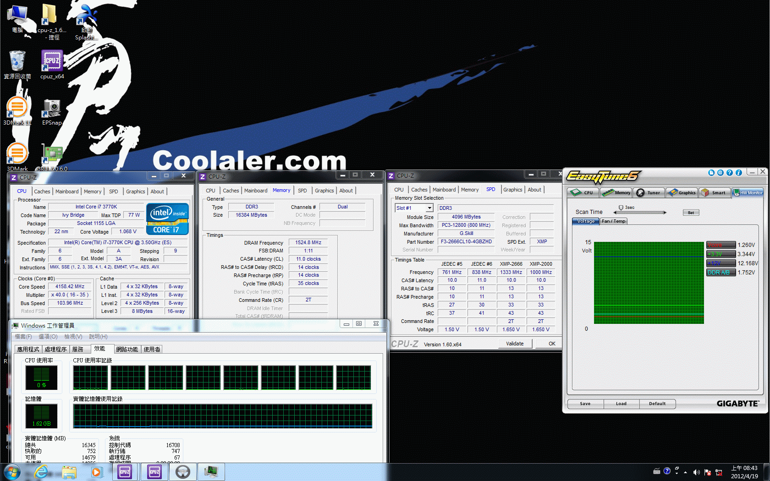
Task: Open Graphics tab in middle CPU-Z window
Action: pyautogui.click(x=324, y=191)
